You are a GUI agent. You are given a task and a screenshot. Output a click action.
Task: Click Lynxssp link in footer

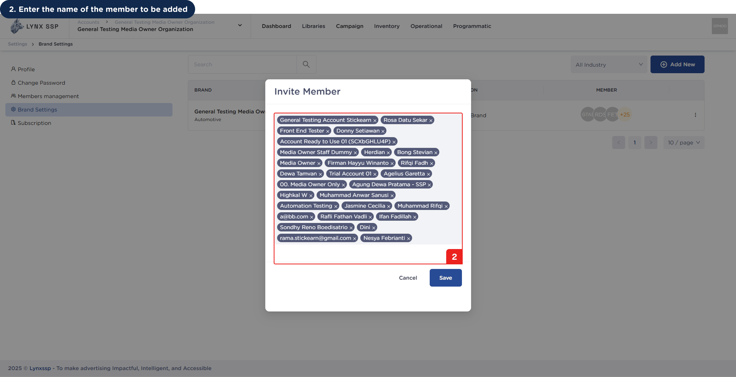[40, 368]
